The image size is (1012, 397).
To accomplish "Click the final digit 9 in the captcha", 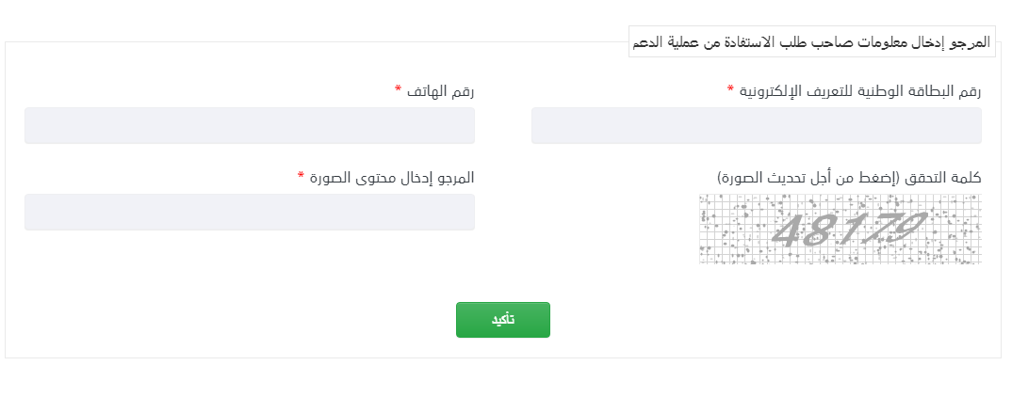I will (906, 228).
